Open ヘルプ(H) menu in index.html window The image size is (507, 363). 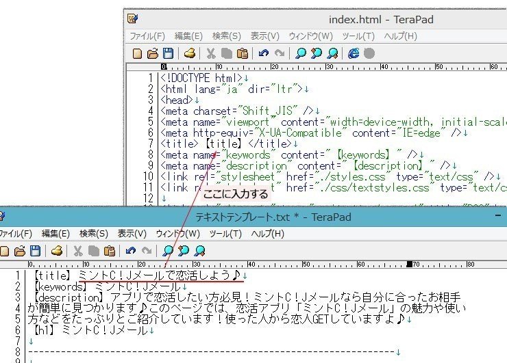pos(401,36)
